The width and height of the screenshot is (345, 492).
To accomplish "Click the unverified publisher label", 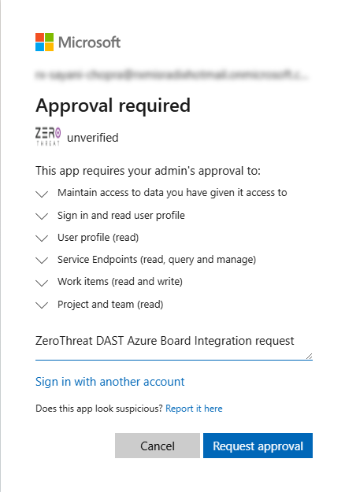I will [x=93, y=138].
